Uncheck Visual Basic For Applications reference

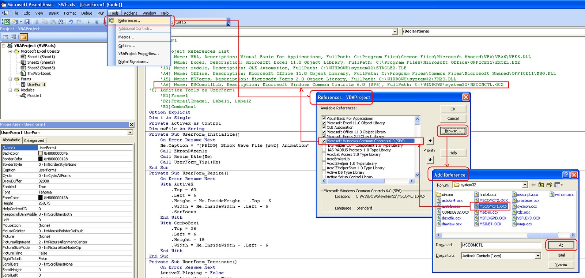[324, 119]
